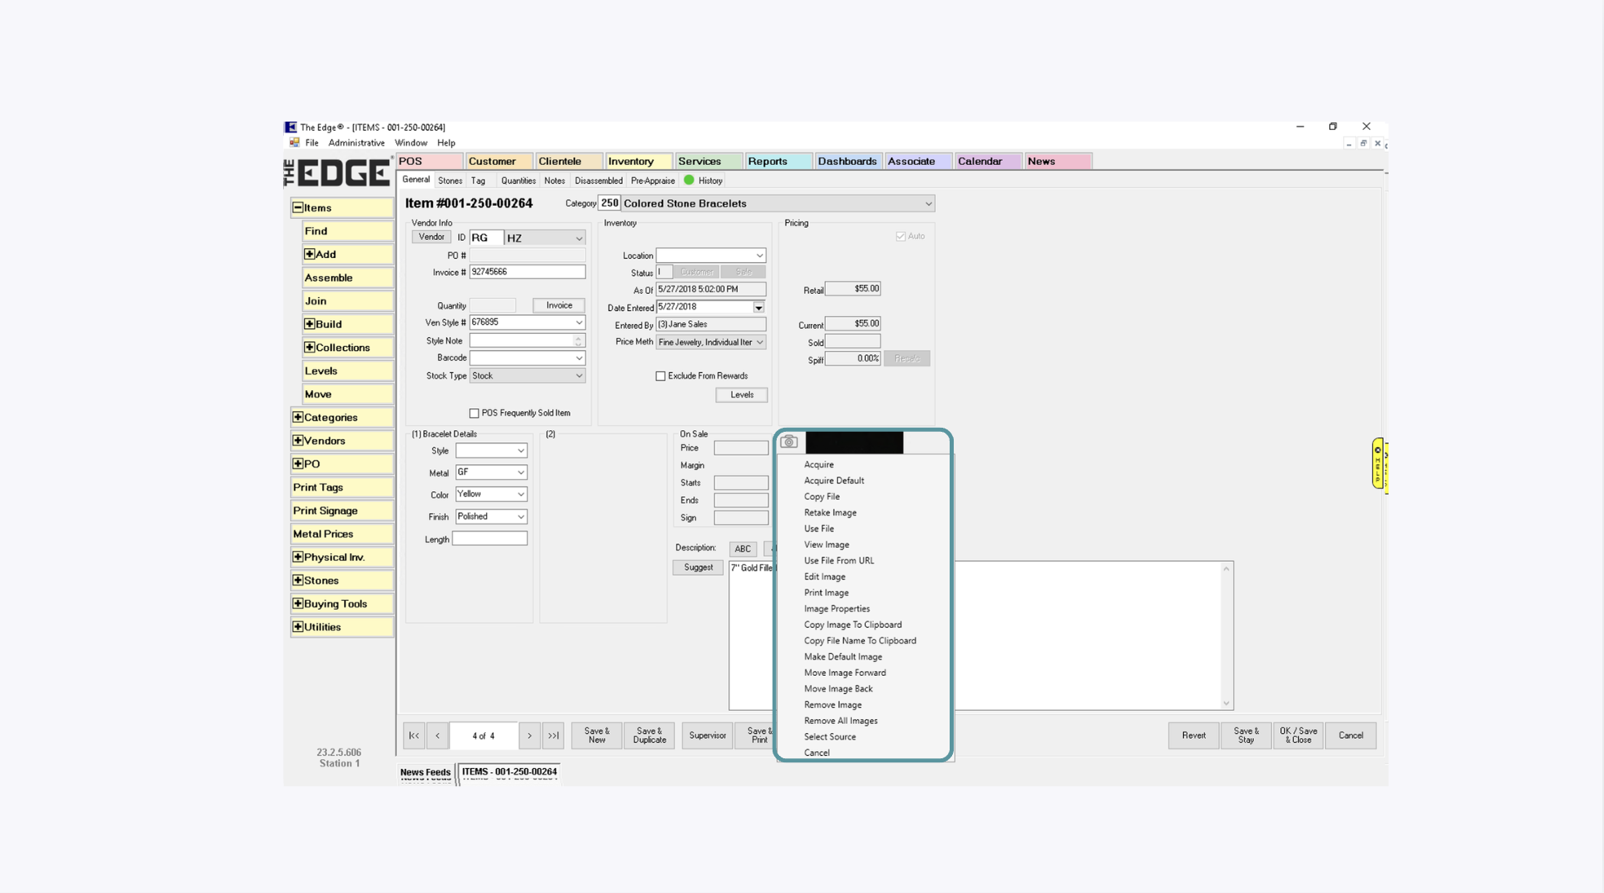Select Acquire from the image menu
Viewport: 1604px width, 893px height.
pos(818,464)
